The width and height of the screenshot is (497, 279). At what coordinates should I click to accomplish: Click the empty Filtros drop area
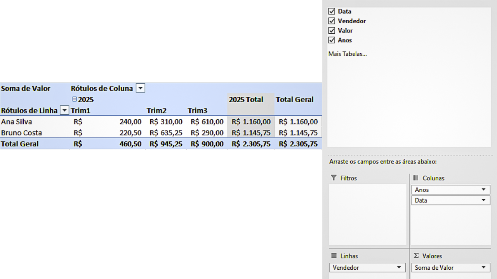[x=367, y=214]
